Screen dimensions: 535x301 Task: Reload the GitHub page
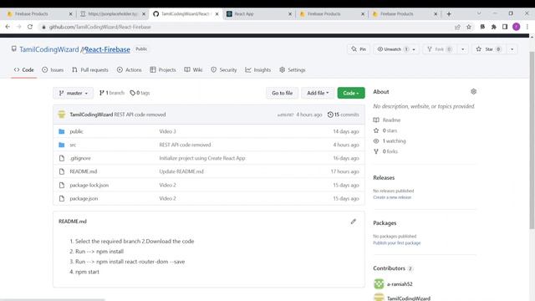30,27
